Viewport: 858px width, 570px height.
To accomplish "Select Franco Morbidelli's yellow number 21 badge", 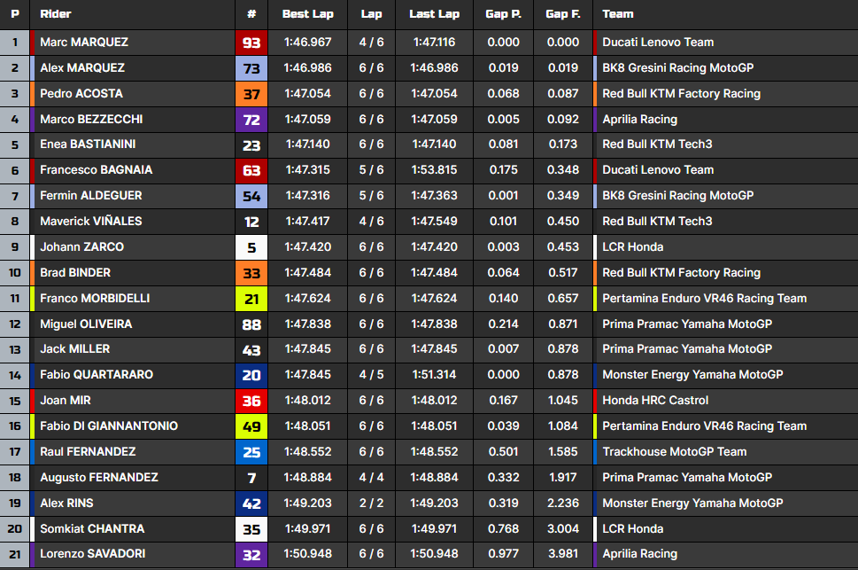I will point(251,299).
